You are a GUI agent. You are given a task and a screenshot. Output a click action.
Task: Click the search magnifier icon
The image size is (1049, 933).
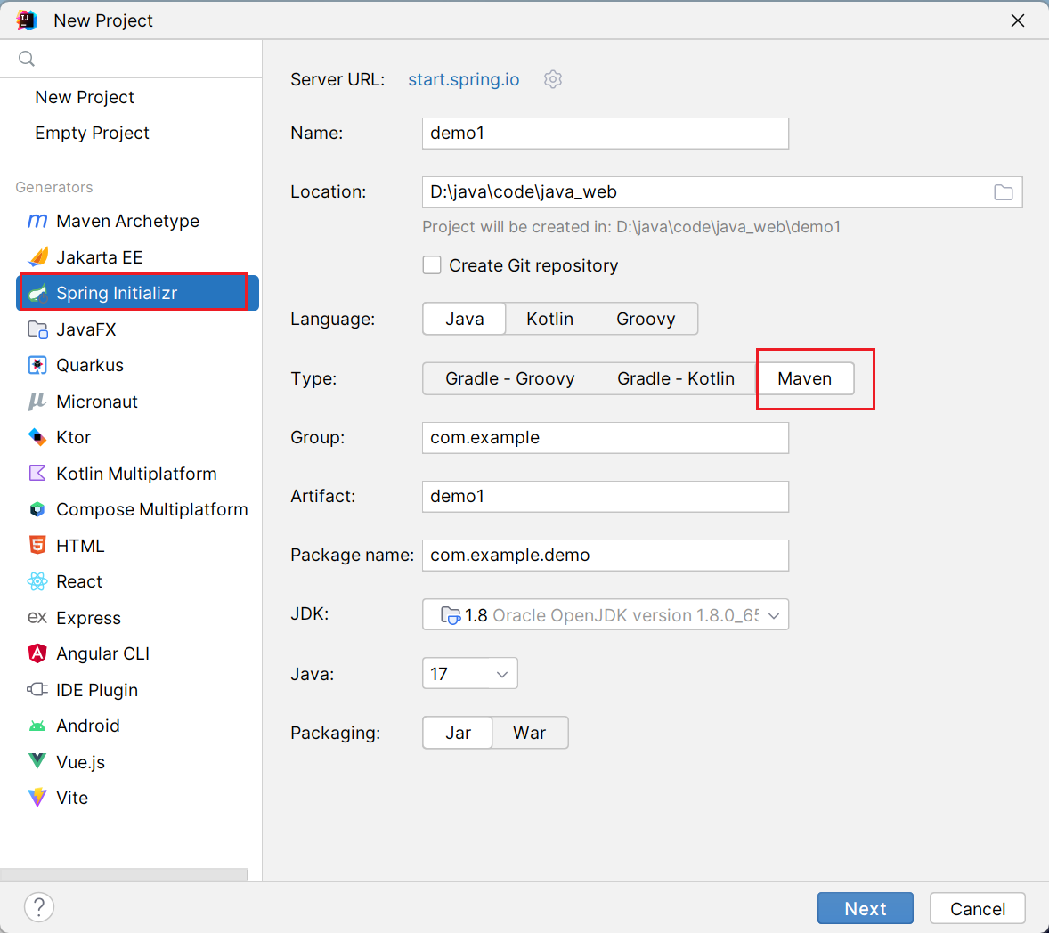(27, 59)
